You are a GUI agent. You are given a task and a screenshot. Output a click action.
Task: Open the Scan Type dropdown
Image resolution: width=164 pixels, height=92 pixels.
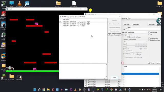pos(137,32)
